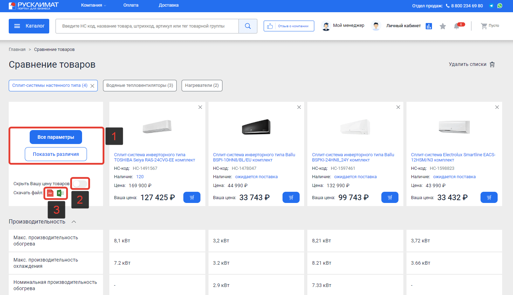Screen dimensions: 513x295
Task: Remove TOSHIBA Seiya from comparison
Action: 200,107
